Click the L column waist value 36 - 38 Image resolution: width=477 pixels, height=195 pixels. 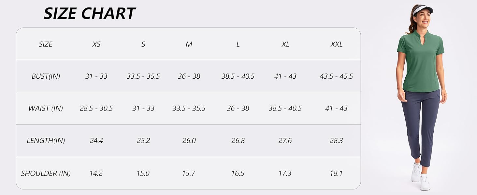coord(238,109)
